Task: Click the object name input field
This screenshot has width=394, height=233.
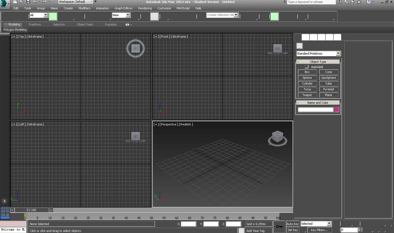Action: point(316,110)
